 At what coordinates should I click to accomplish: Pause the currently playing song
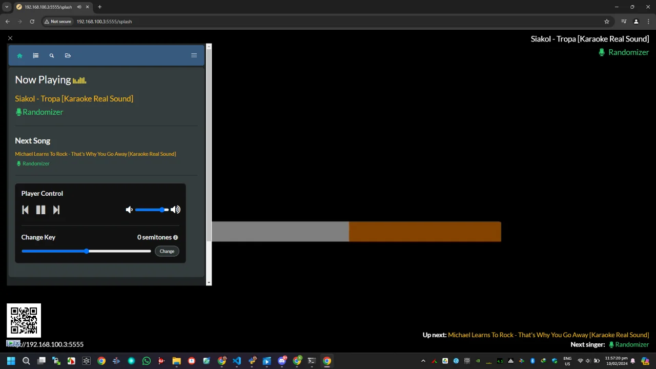40,210
